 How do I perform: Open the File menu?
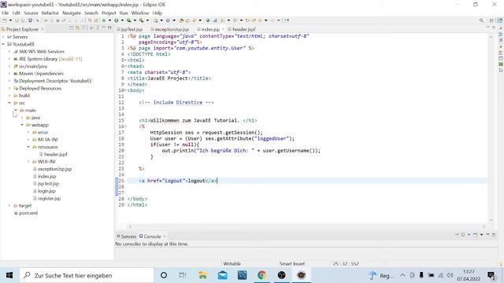pos(6,13)
